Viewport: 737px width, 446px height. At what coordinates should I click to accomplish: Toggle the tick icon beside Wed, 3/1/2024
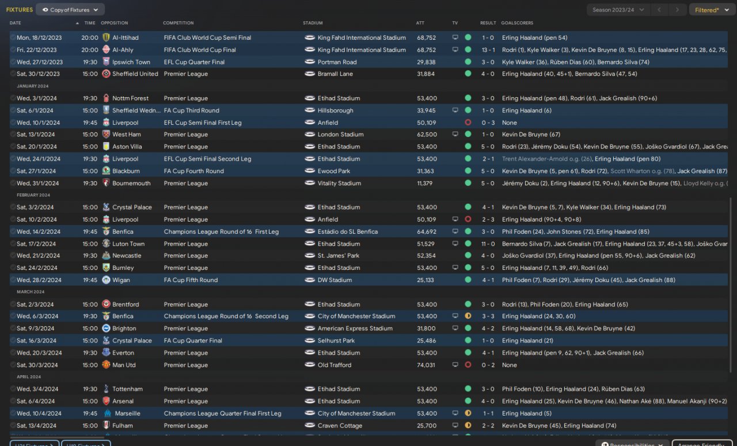[13, 98]
